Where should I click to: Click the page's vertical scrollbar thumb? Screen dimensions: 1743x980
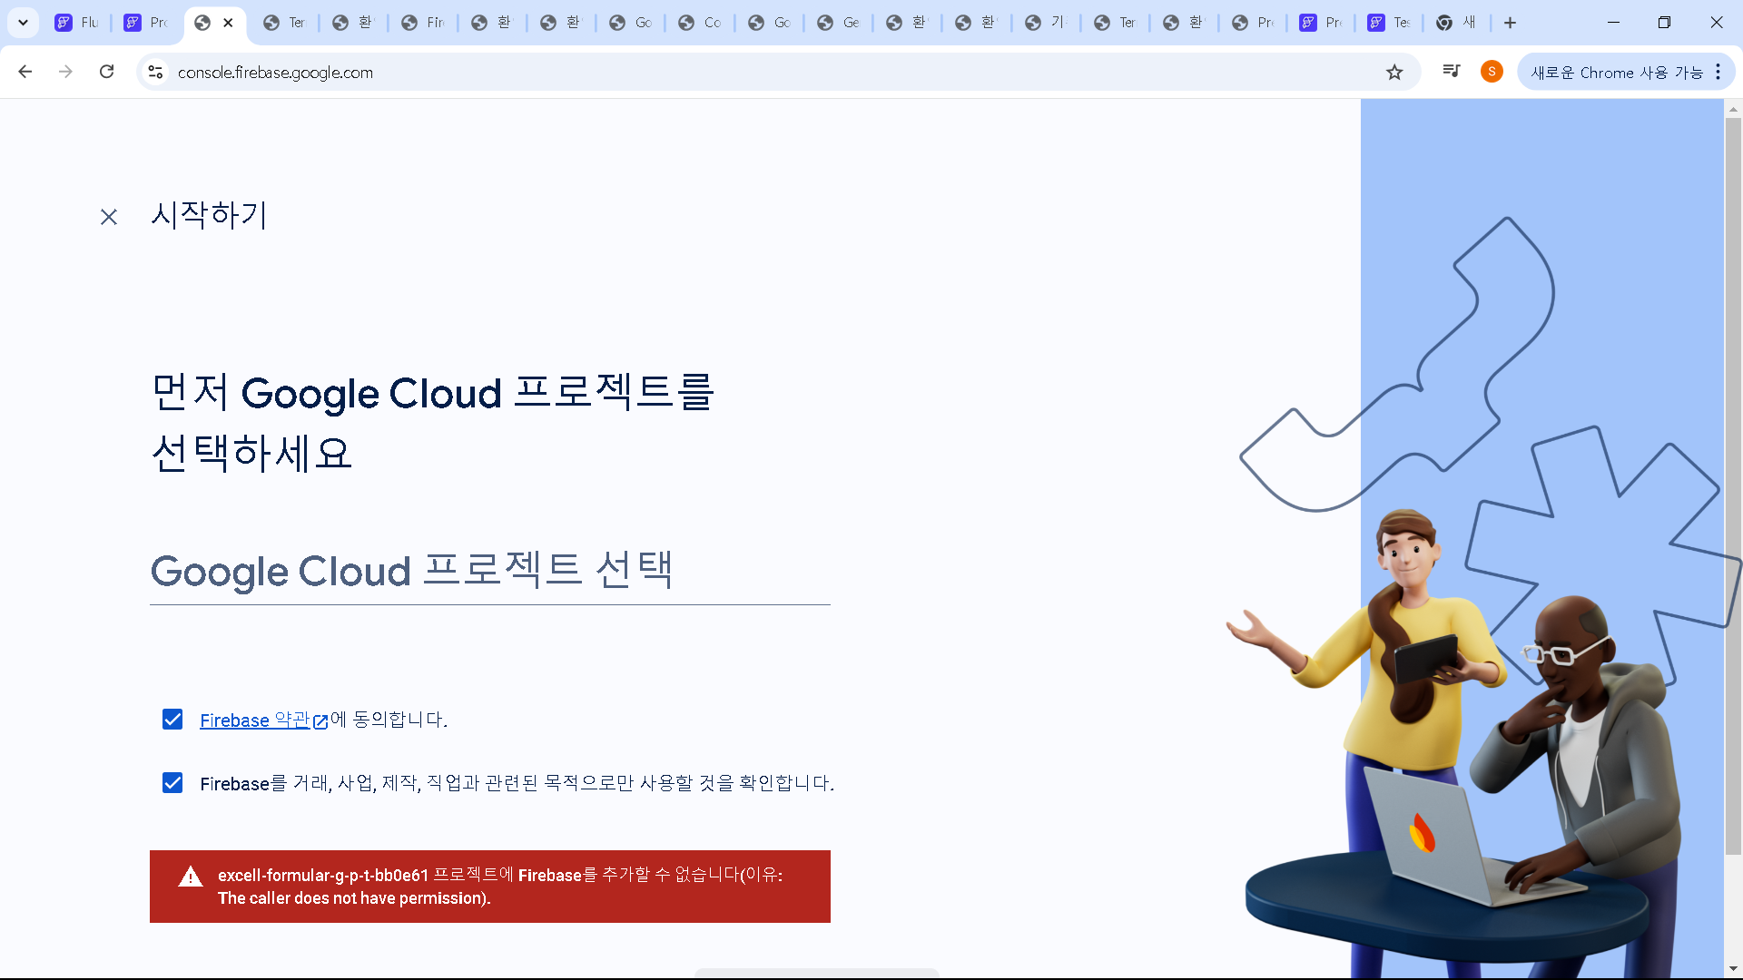coord(1733,485)
